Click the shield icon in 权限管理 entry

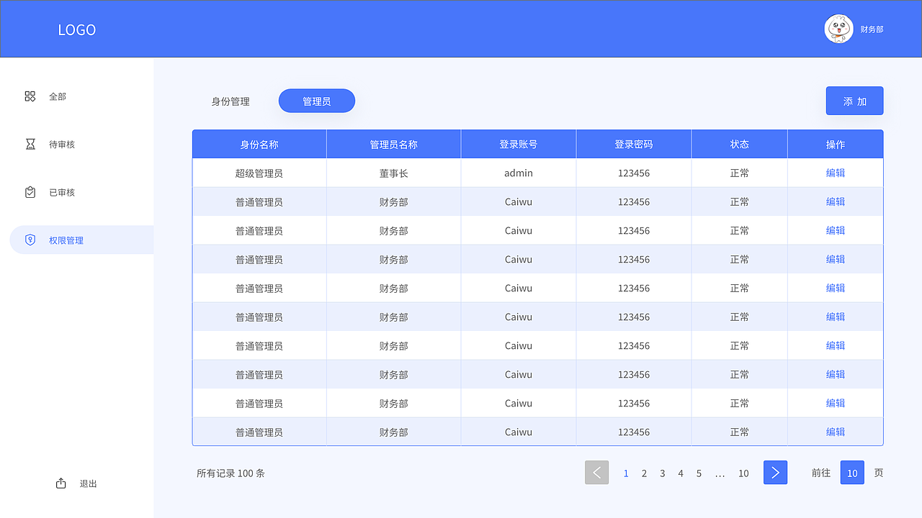(x=30, y=240)
